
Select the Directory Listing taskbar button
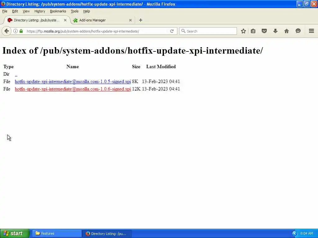point(107,233)
